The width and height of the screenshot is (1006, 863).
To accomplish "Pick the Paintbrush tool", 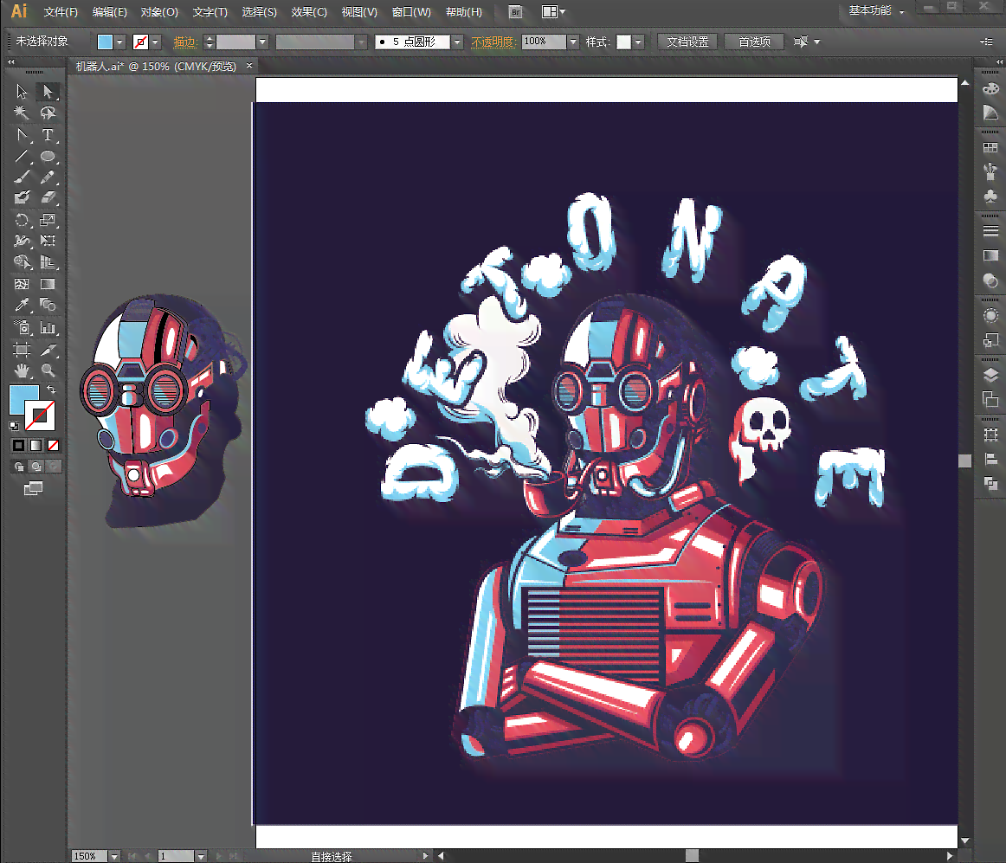I will 22,177.
